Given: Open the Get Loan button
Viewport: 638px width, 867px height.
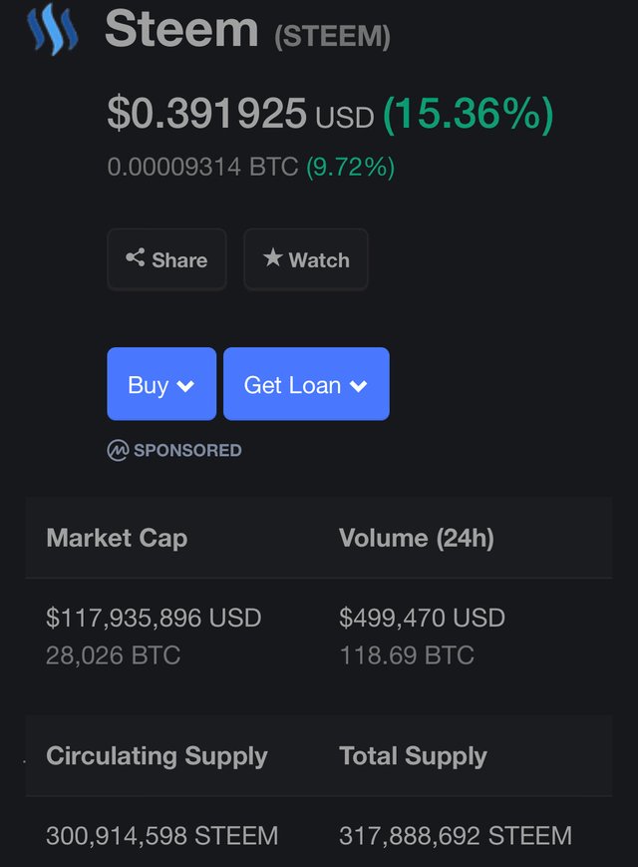Looking at the screenshot, I should (x=306, y=384).
